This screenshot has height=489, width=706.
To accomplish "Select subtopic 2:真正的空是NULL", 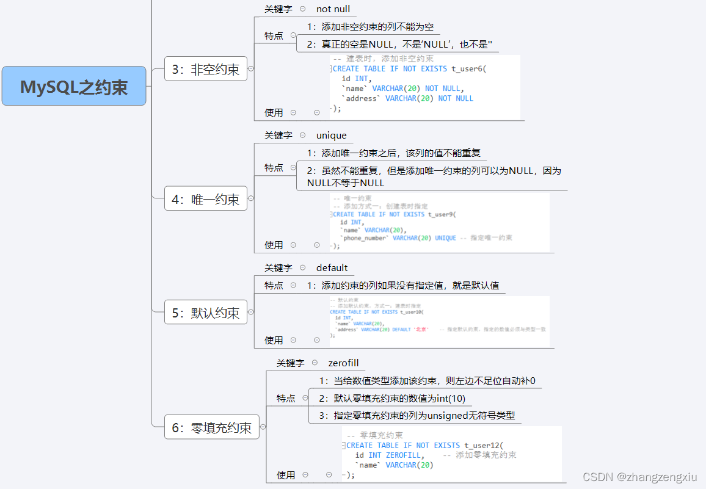I will click(399, 44).
